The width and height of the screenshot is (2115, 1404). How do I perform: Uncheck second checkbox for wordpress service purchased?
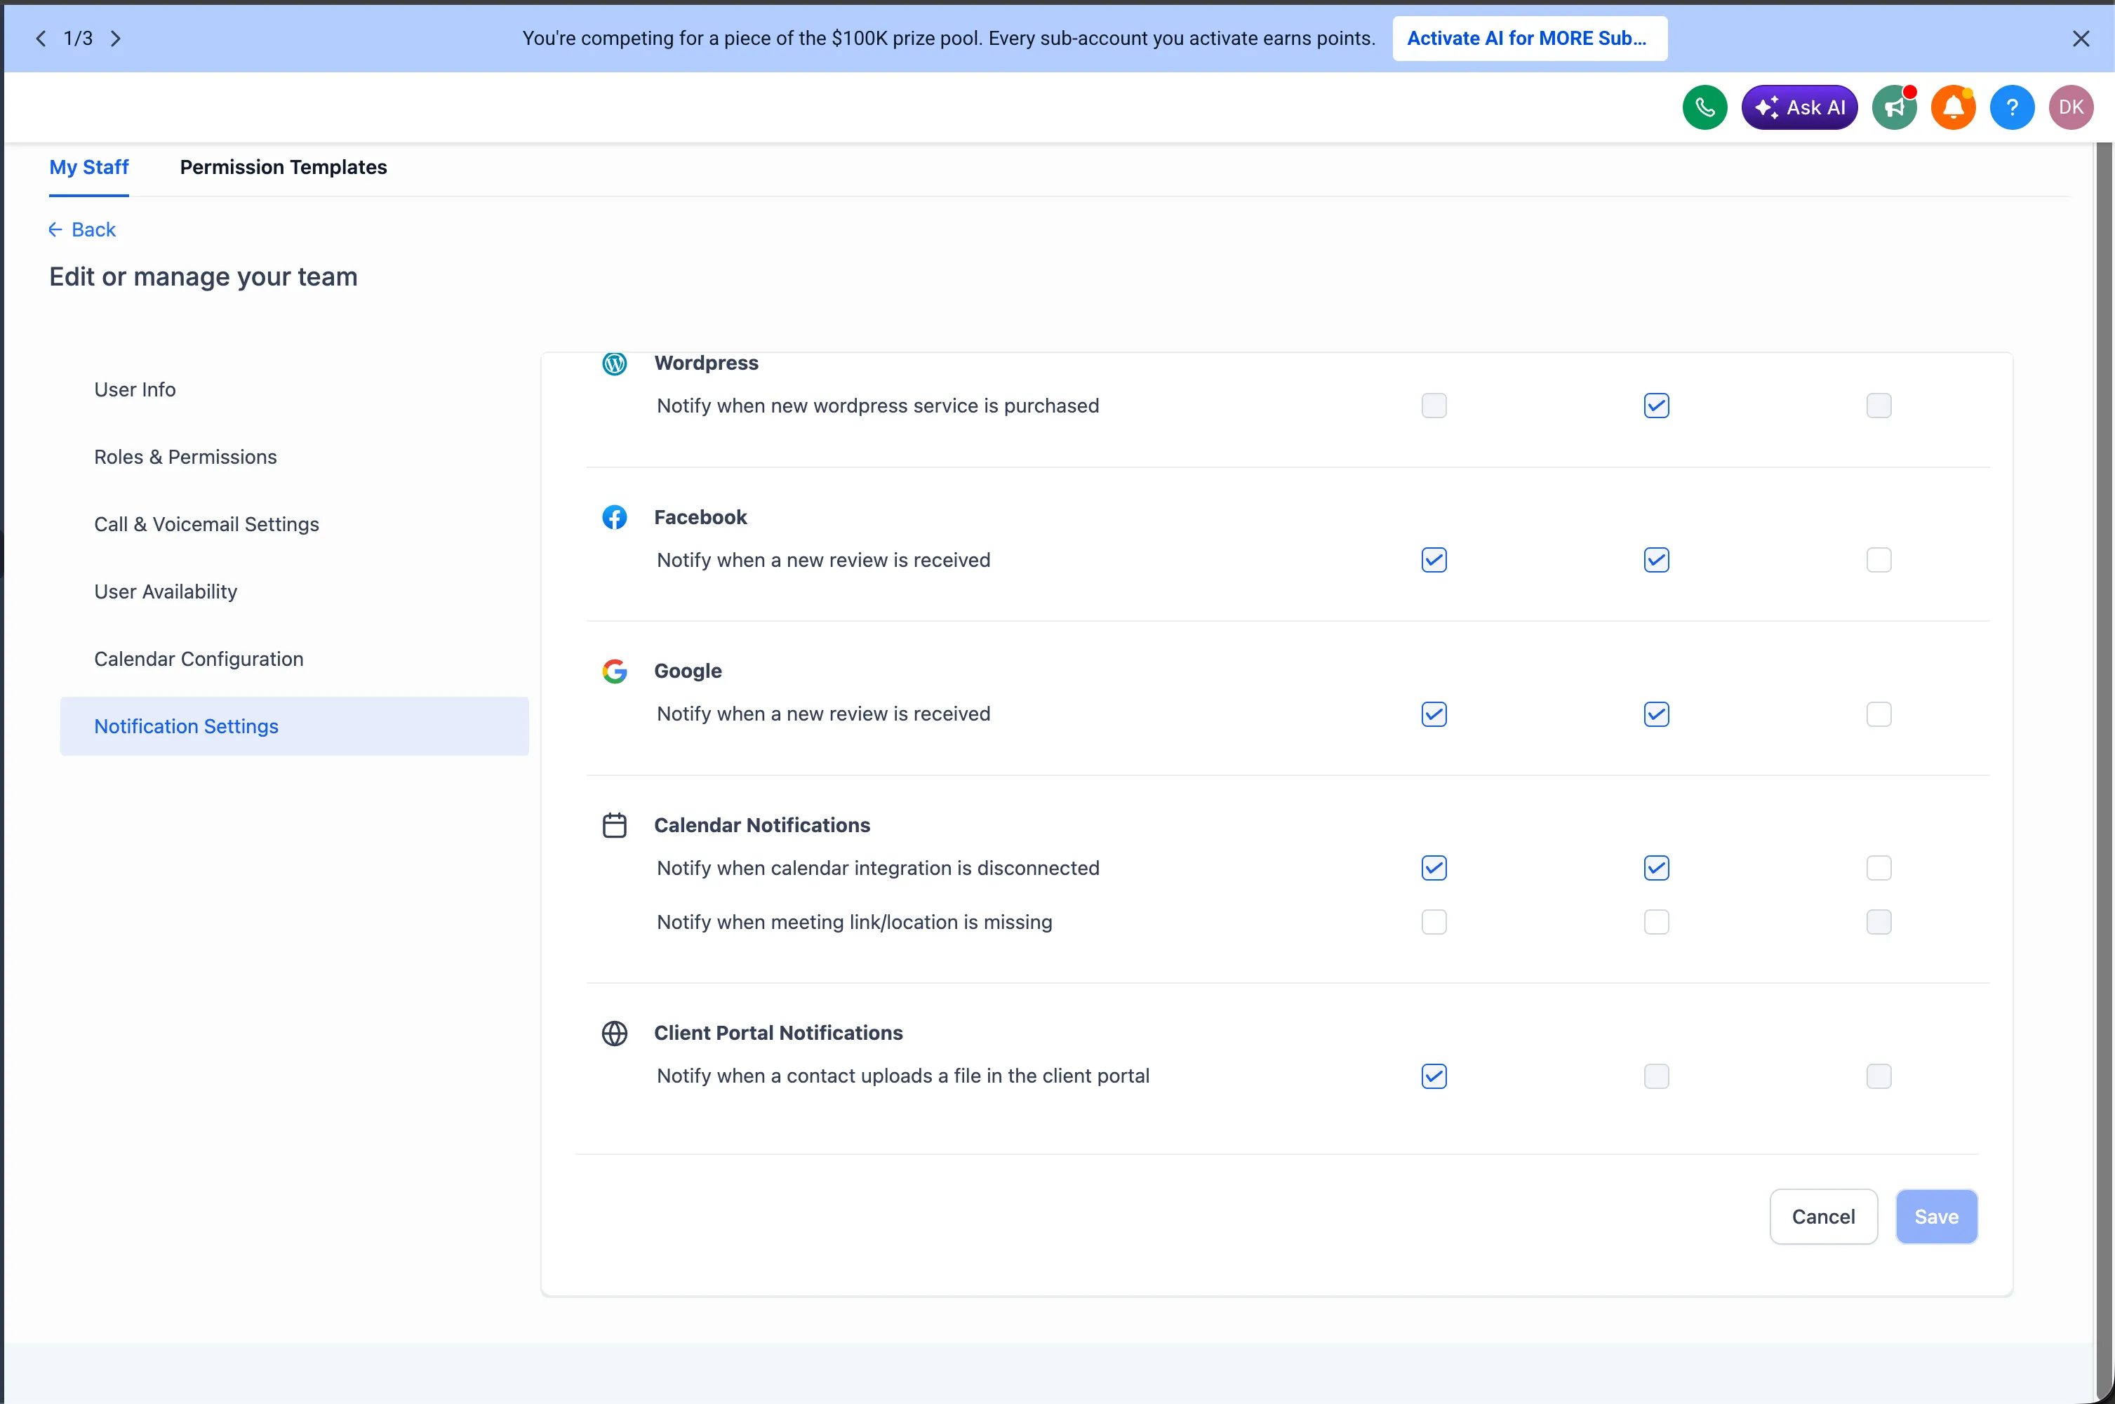(x=1655, y=406)
